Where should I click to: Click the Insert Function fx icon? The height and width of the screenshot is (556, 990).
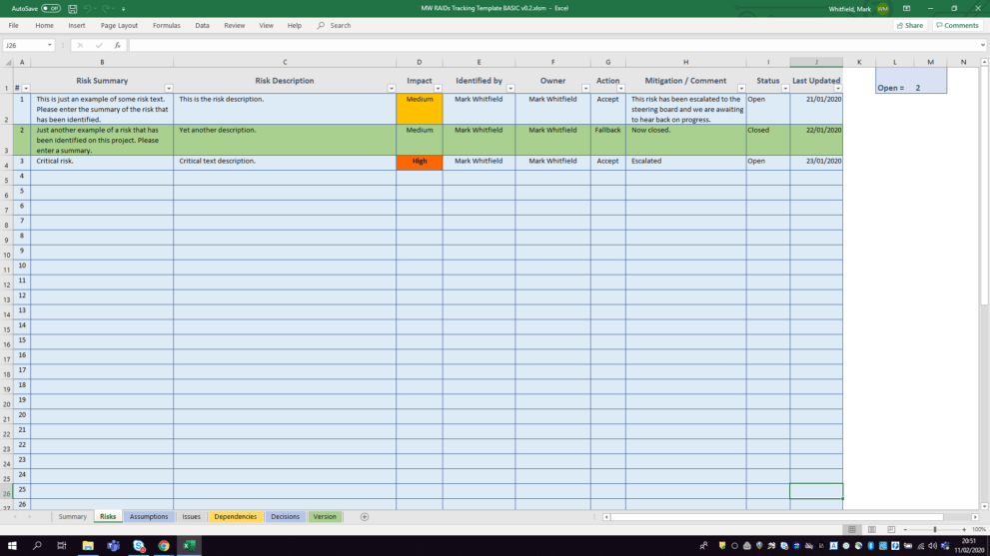(118, 46)
